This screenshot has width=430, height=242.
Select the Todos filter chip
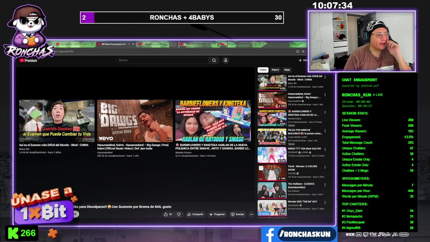click(x=263, y=70)
